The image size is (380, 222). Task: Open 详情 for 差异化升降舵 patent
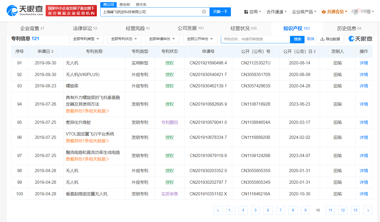click(x=364, y=122)
